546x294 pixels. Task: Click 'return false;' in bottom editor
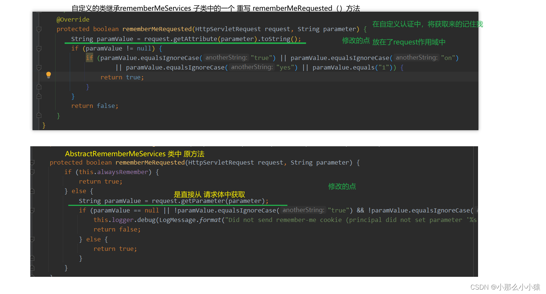pyautogui.click(x=117, y=229)
